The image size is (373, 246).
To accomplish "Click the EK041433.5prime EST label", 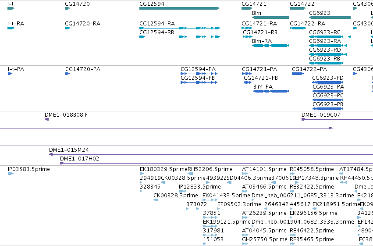I will (x=226, y=196).
